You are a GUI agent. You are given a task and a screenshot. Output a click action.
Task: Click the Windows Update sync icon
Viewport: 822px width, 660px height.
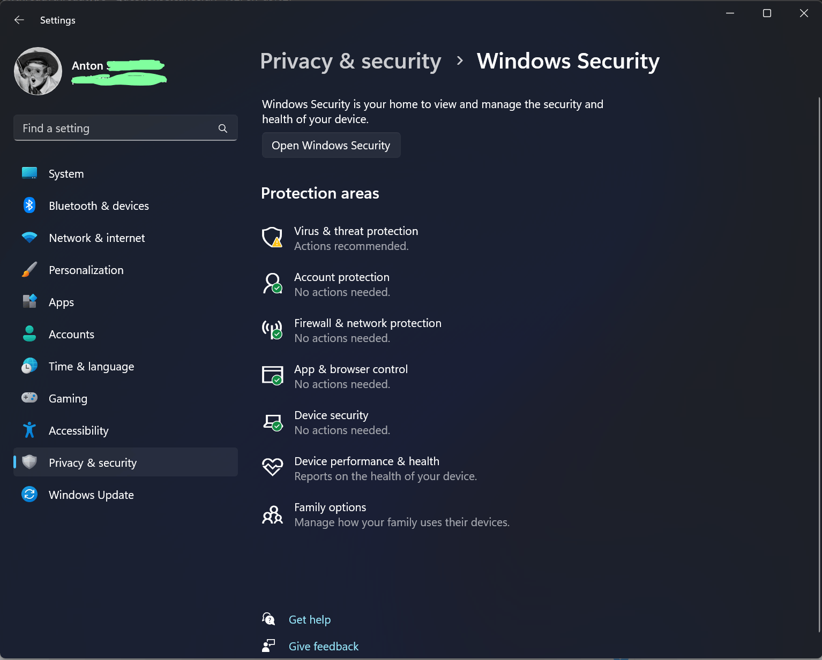pyautogui.click(x=29, y=494)
